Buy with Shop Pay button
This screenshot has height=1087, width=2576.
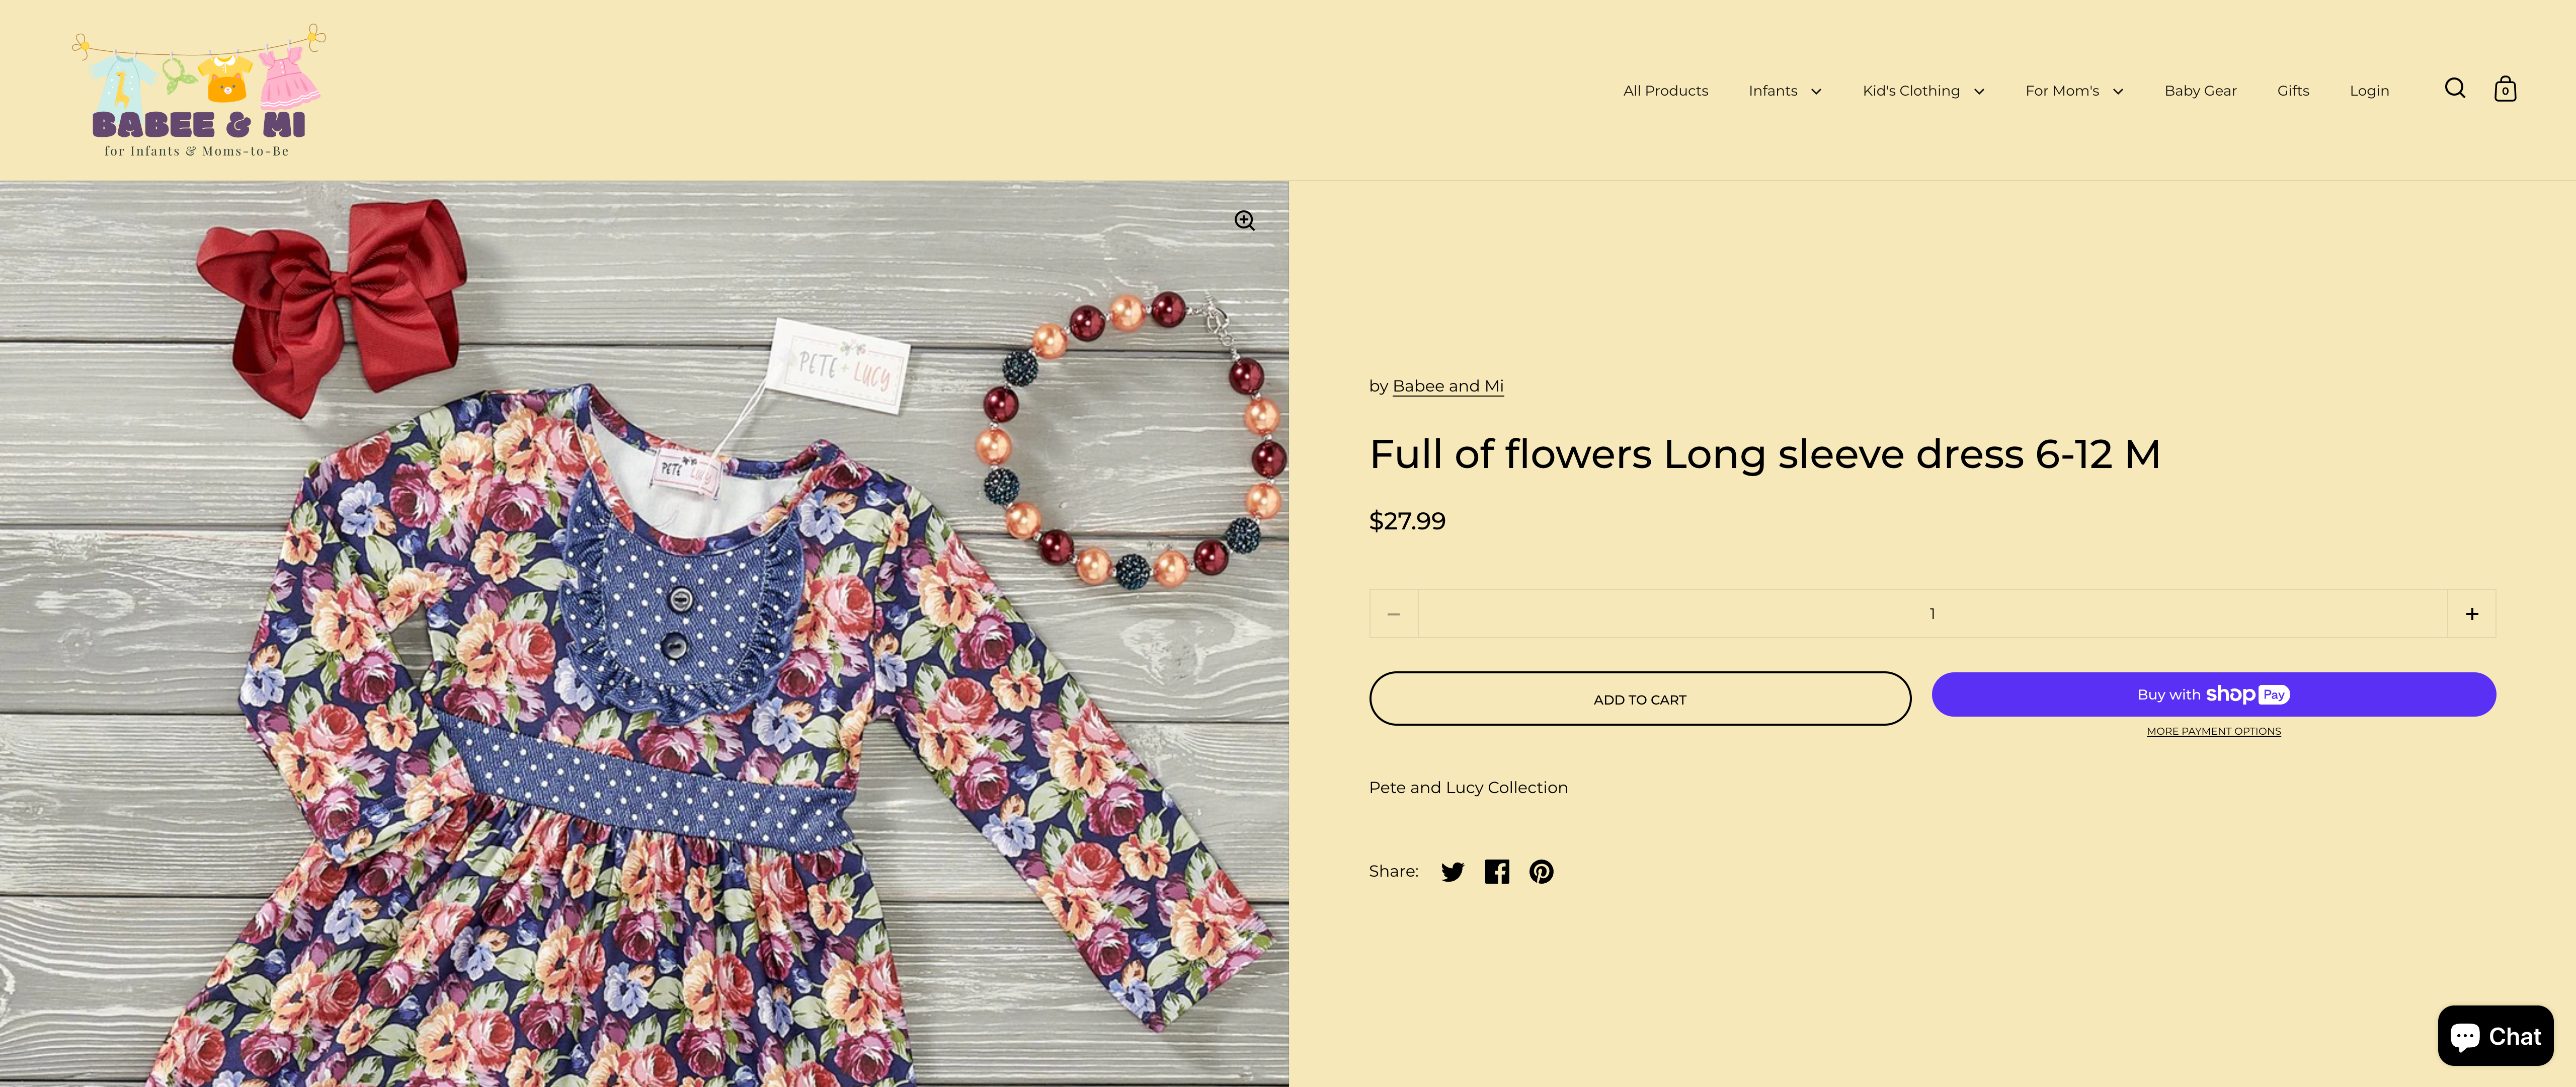pyautogui.click(x=2213, y=695)
